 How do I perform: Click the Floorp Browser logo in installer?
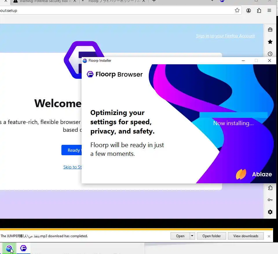[x=115, y=74]
